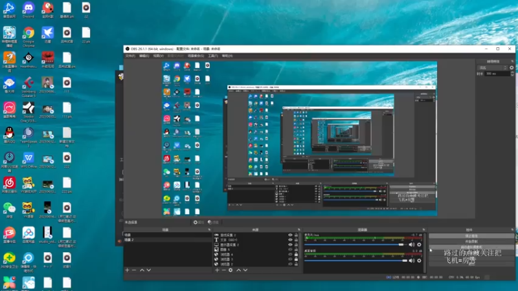This screenshot has height=291, width=518.
Task: Open the 编辑(E) menu in OBS
Action: 144,56
